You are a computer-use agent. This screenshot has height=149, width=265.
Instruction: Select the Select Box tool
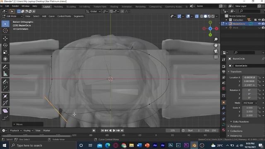pos(5,24)
